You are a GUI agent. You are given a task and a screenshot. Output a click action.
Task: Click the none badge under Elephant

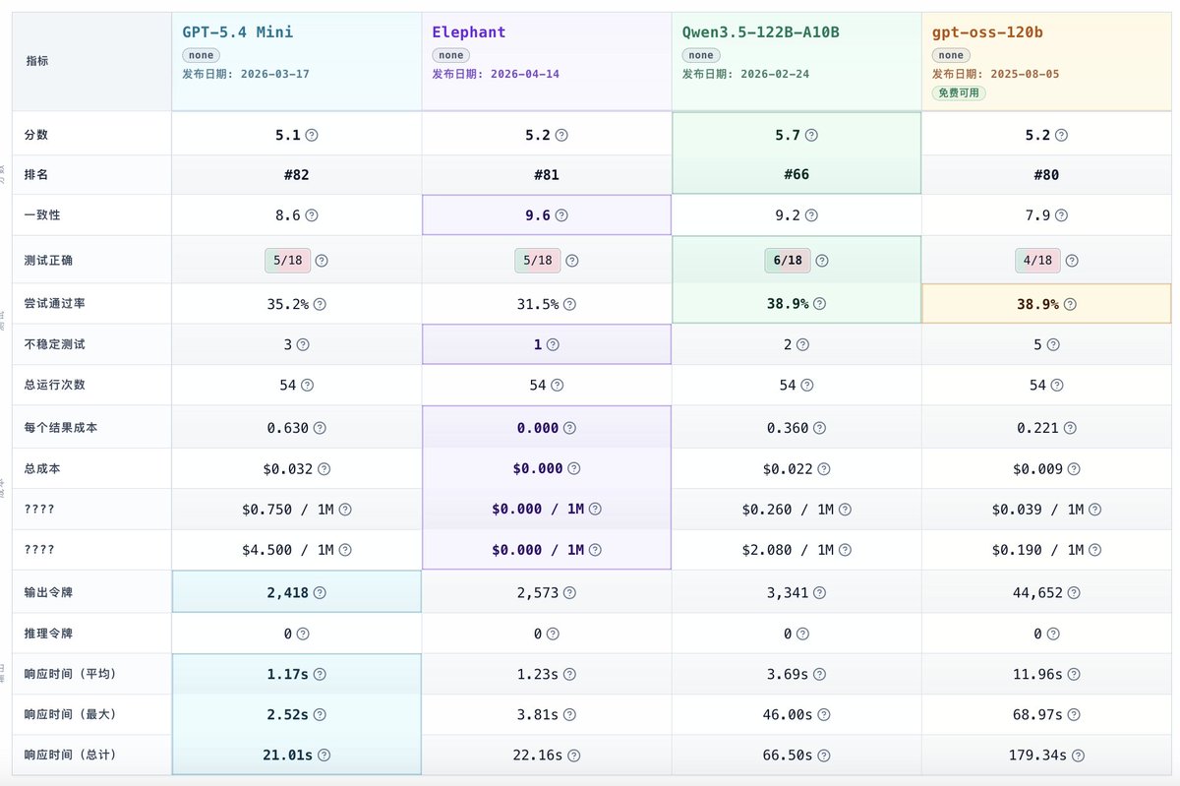click(450, 56)
